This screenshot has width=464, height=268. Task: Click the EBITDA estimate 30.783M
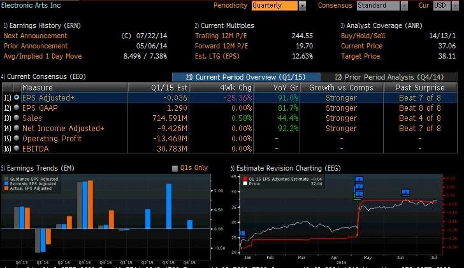tap(172, 148)
